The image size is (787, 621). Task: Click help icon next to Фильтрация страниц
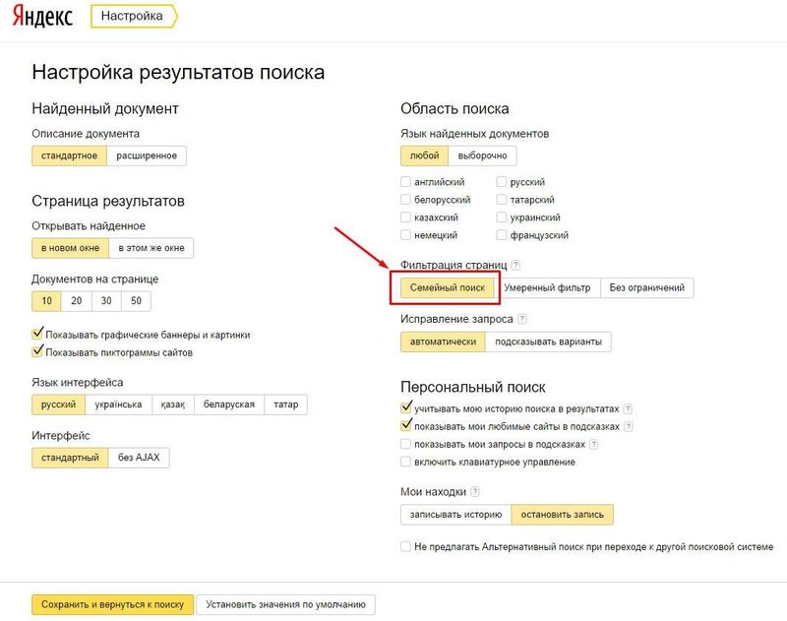point(515,266)
